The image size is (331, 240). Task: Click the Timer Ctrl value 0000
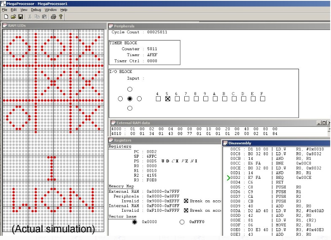click(152, 61)
